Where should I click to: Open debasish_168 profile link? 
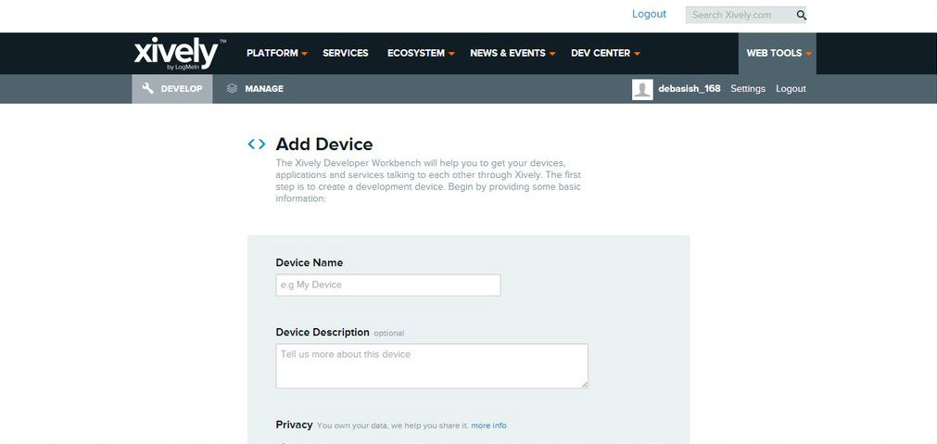(689, 89)
